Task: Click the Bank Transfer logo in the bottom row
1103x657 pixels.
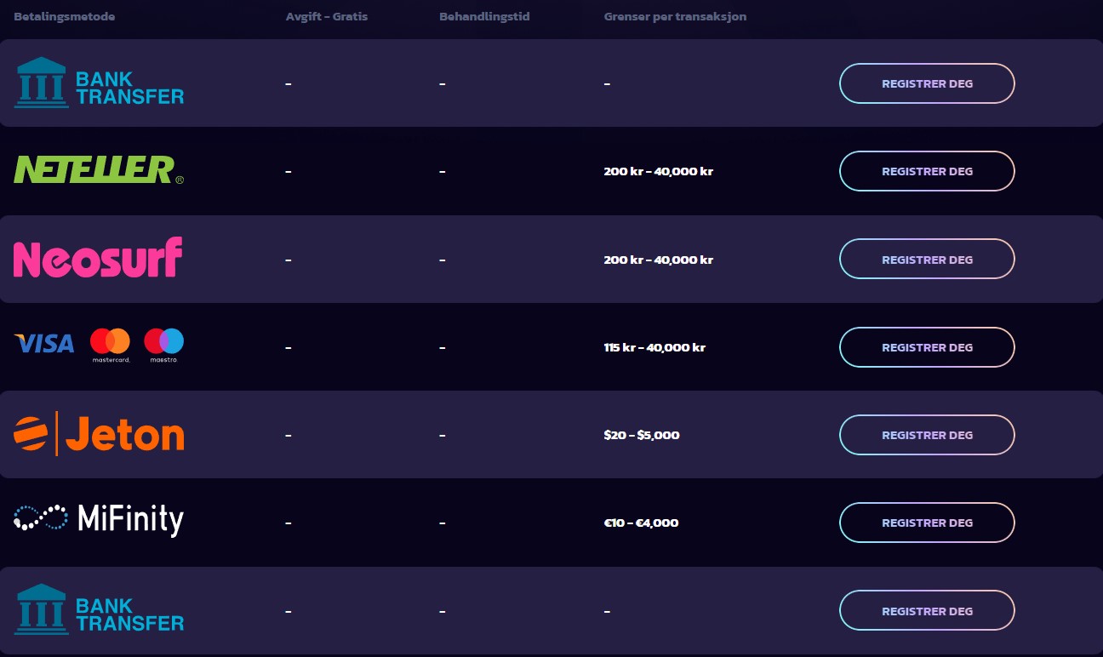Action: 99,608
